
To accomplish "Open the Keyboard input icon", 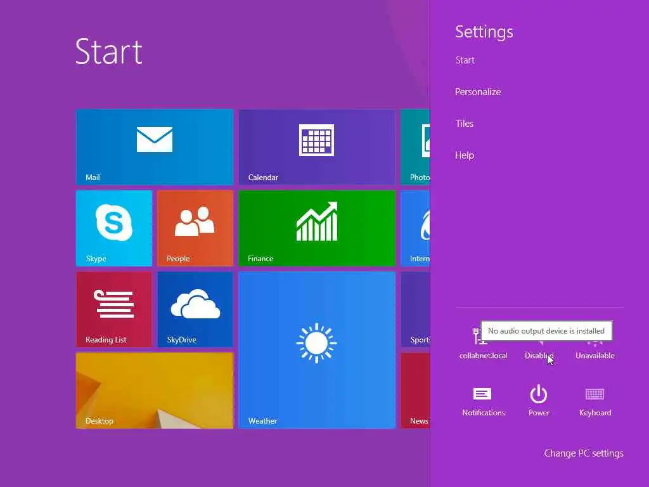I will click(594, 401).
